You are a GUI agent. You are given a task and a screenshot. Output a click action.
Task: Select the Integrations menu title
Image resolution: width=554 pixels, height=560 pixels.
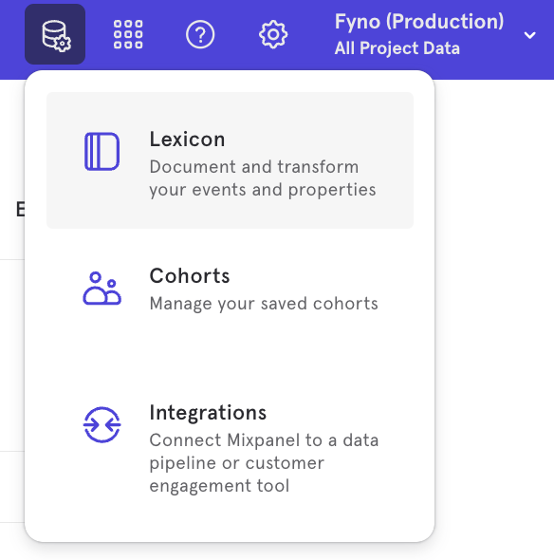[x=208, y=413]
